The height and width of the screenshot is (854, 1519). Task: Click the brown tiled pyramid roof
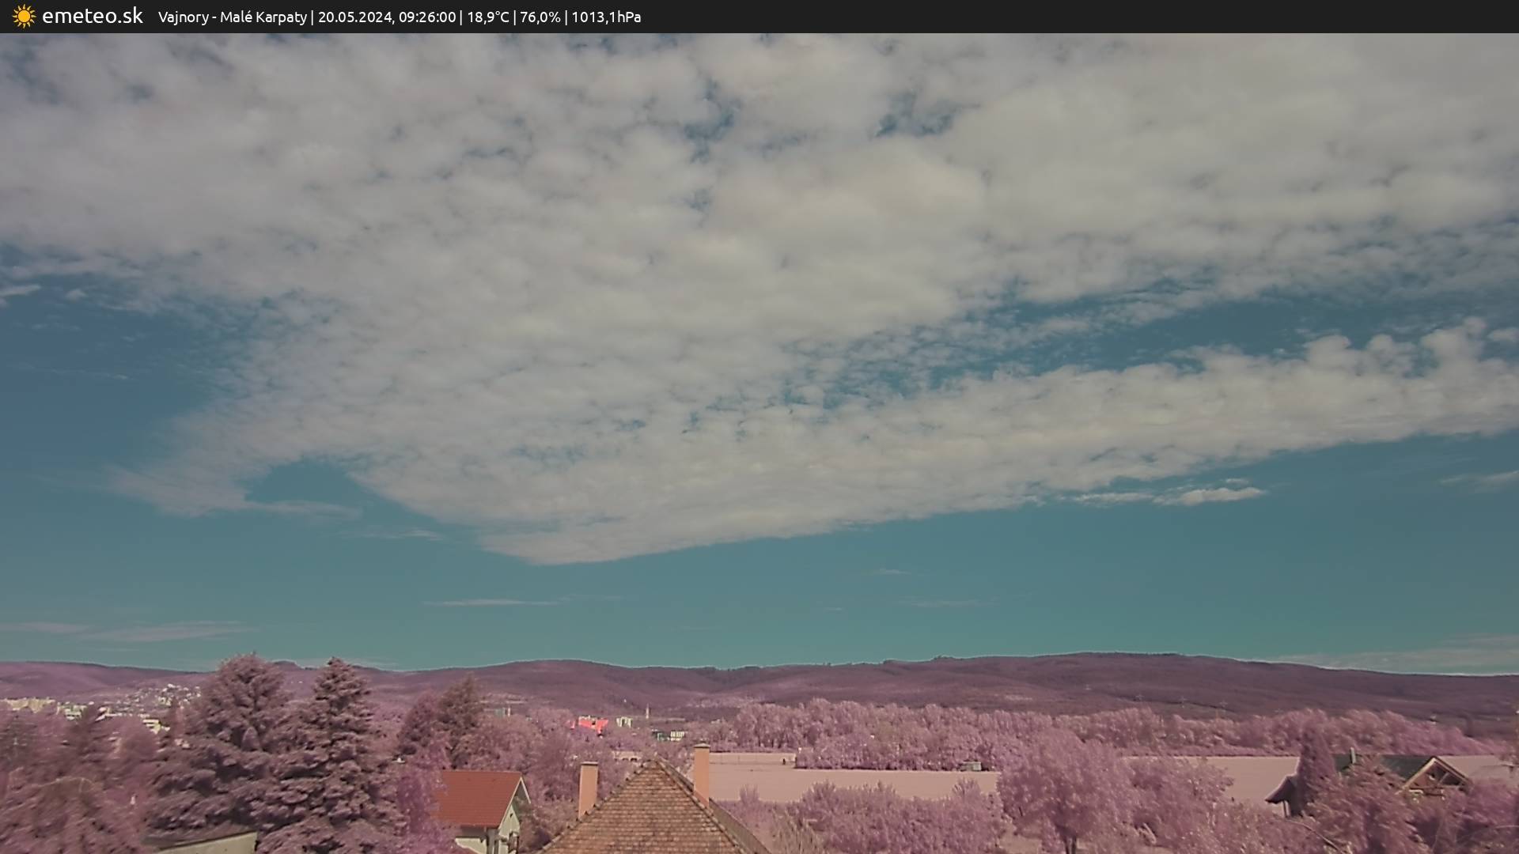coord(654,814)
